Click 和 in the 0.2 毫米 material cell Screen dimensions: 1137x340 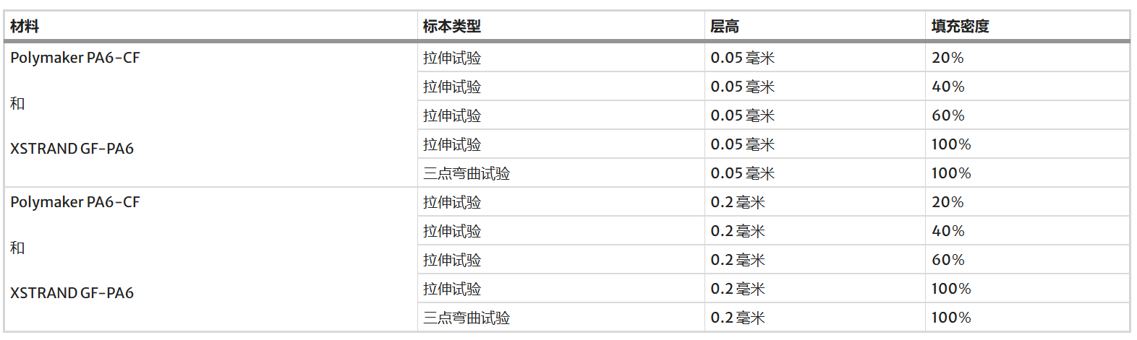click(x=17, y=248)
